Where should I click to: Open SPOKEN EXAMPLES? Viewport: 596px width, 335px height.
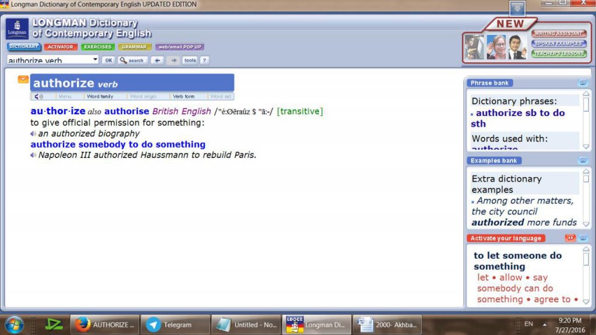[558, 43]
